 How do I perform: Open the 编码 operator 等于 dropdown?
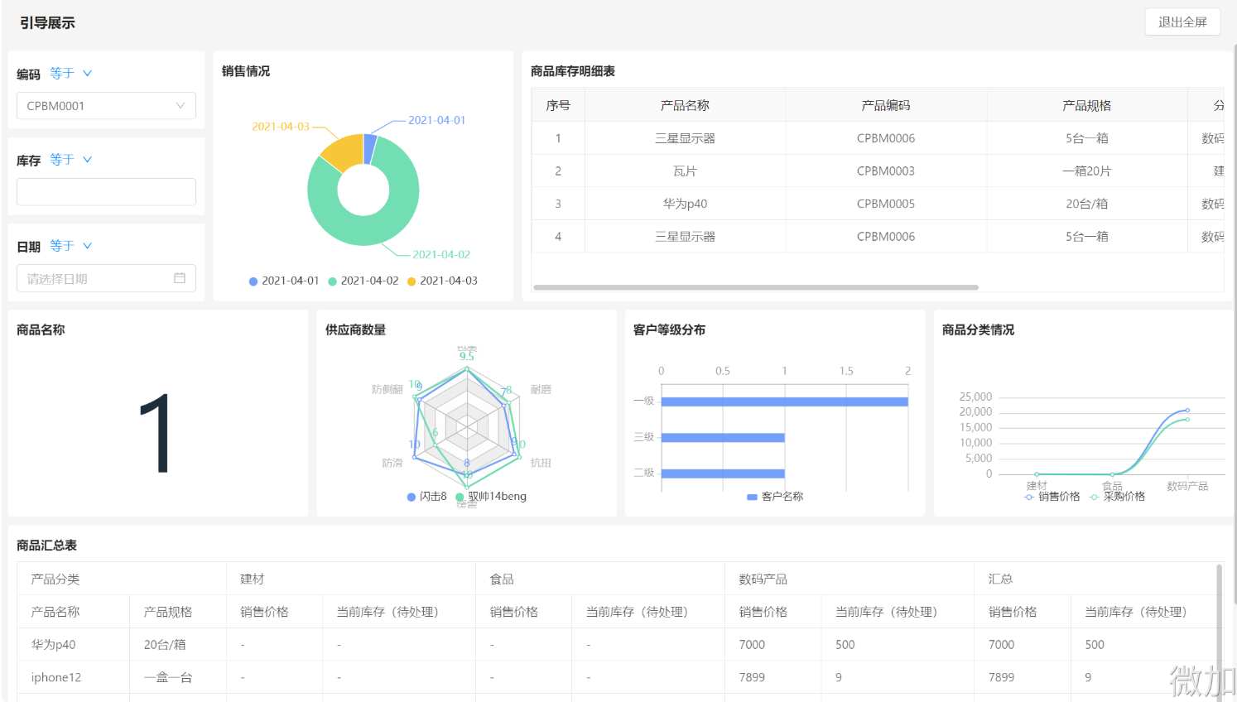[x=70, y=74]
